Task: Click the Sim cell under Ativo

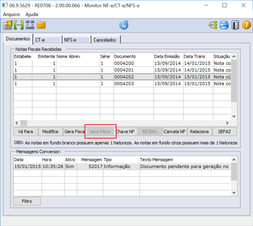Action: (x=71, y=166)
